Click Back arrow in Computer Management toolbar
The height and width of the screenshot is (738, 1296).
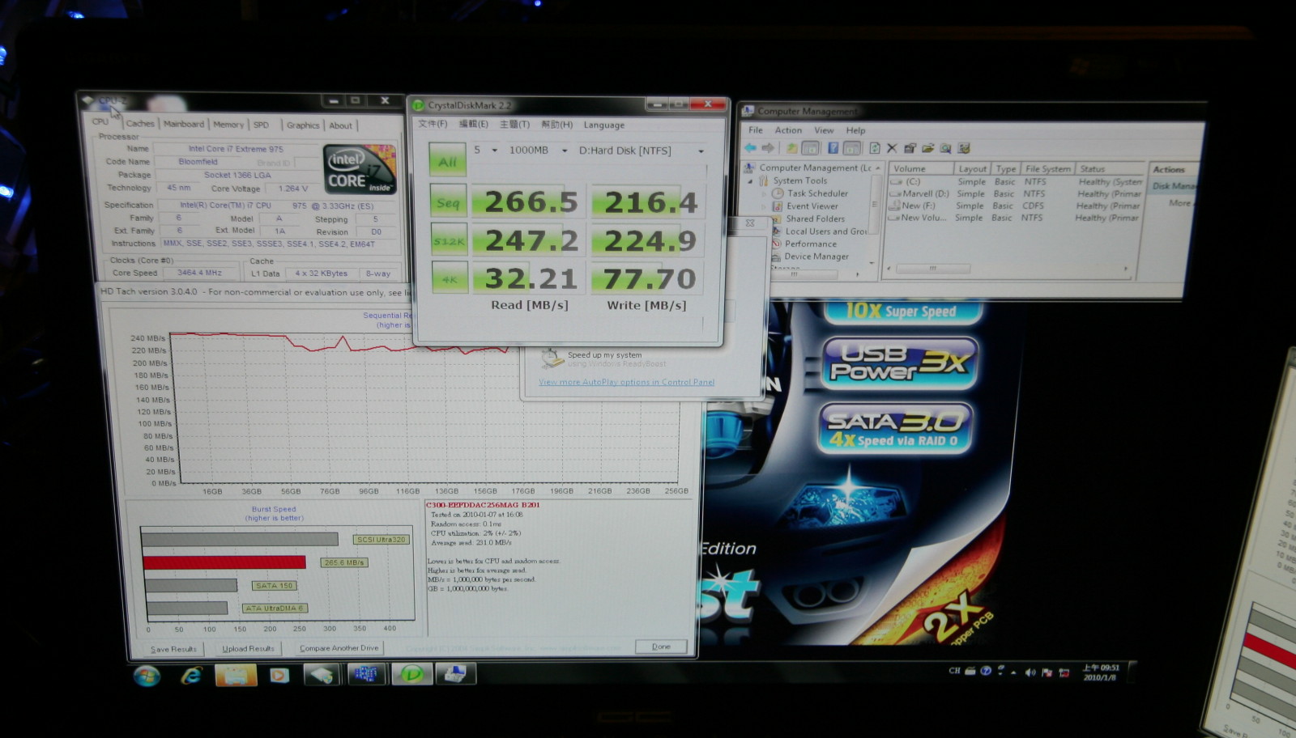click(750, 148)
